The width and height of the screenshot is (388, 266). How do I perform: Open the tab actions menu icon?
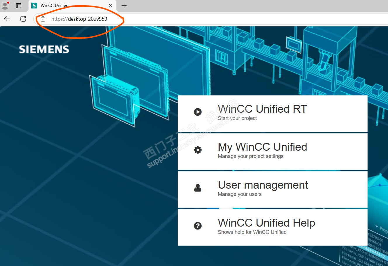pyautogui.click(x=19, y=6)
